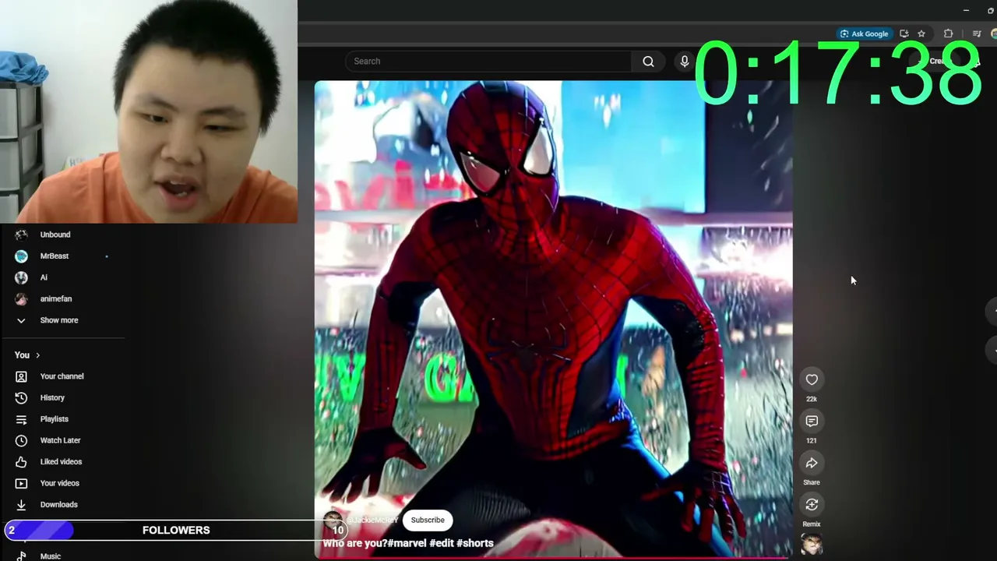The height and width of the screenshot is (561, 997).
Task: Open the MrBeast channel avatar
Action: 21,256
